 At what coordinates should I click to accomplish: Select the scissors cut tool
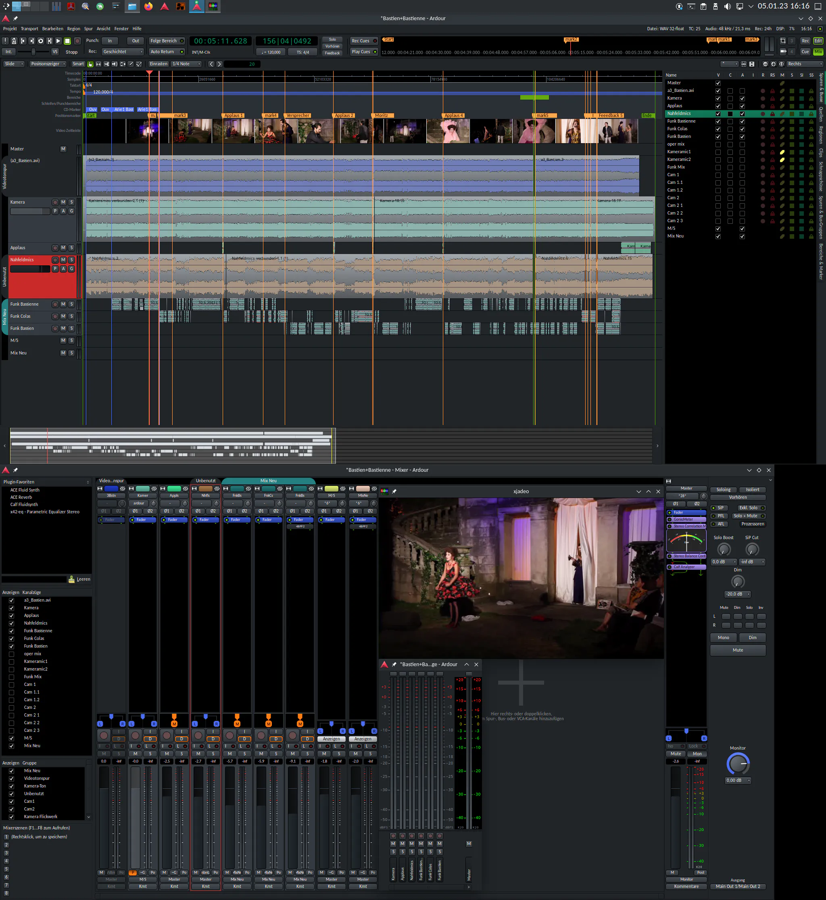[x=106, y=65]
